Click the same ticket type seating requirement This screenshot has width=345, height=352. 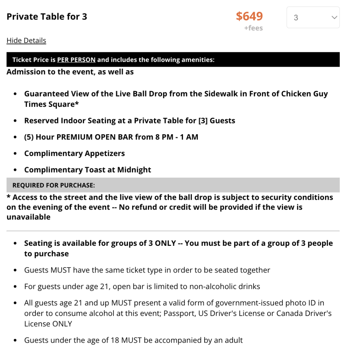click(x=147, y=270)
